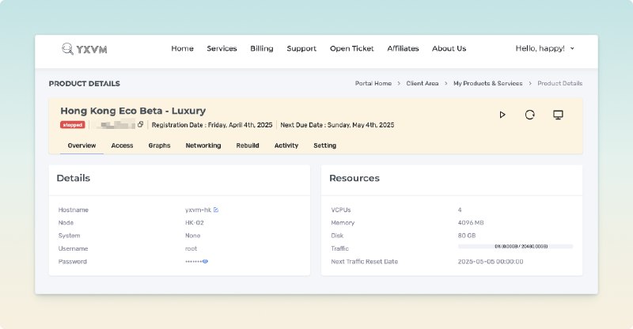Select the Rebuild tab
Image resolution: width=633 pixels, height=329 pixels.
[248, 146]
